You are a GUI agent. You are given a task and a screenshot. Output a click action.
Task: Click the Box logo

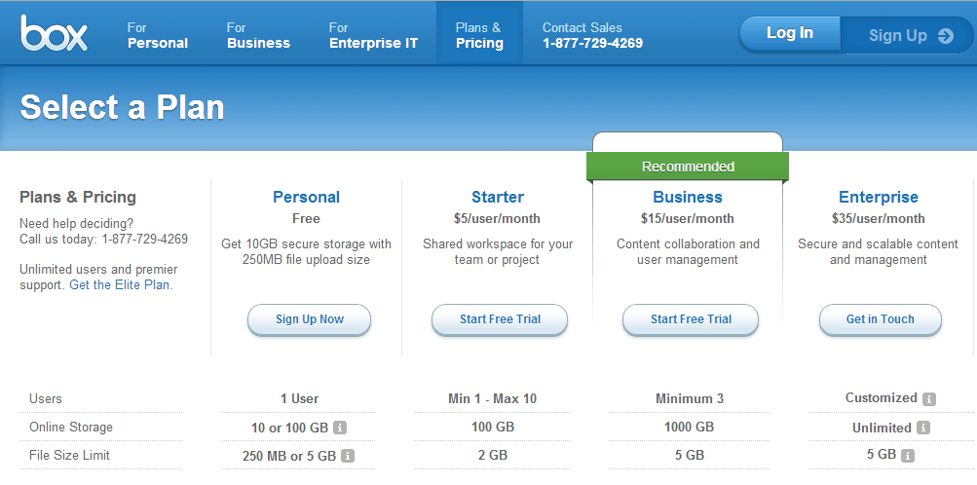pos(53,34)
